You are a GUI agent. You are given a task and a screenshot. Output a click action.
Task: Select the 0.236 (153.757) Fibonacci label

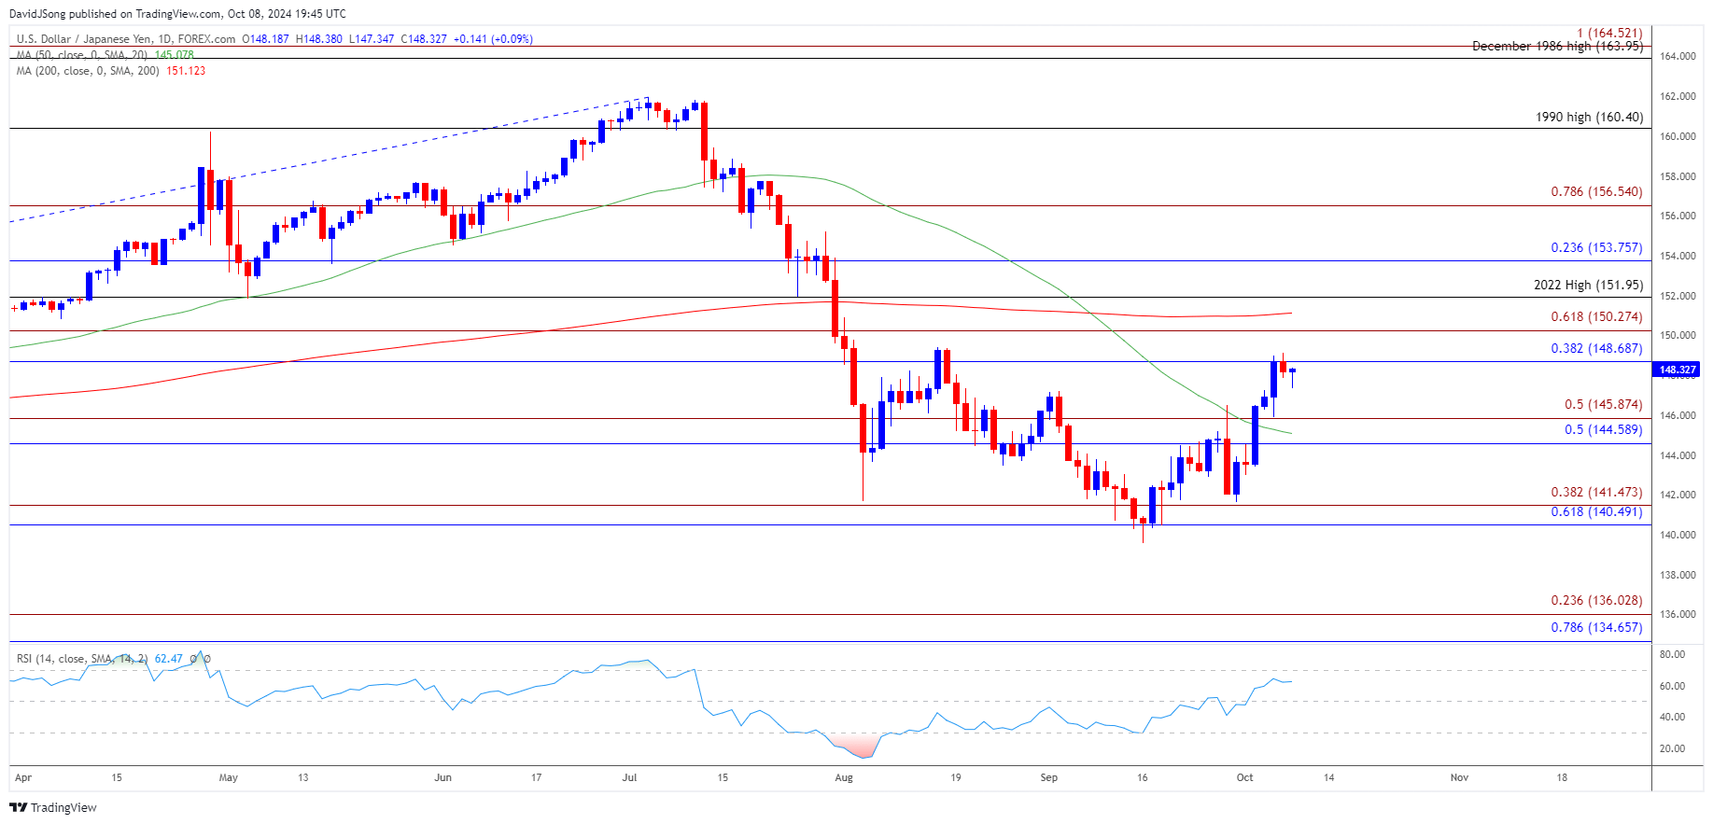click(1596, 247)
